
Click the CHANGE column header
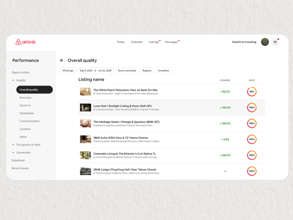coord(225,80)
